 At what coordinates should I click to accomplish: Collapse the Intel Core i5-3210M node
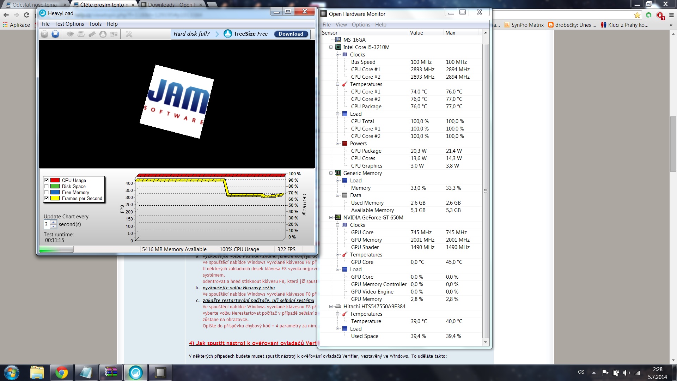331,47
